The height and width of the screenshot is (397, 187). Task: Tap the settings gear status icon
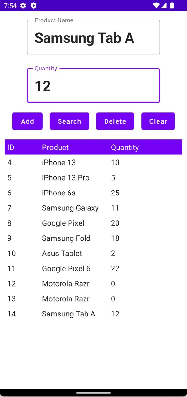(x=23, y=5)
